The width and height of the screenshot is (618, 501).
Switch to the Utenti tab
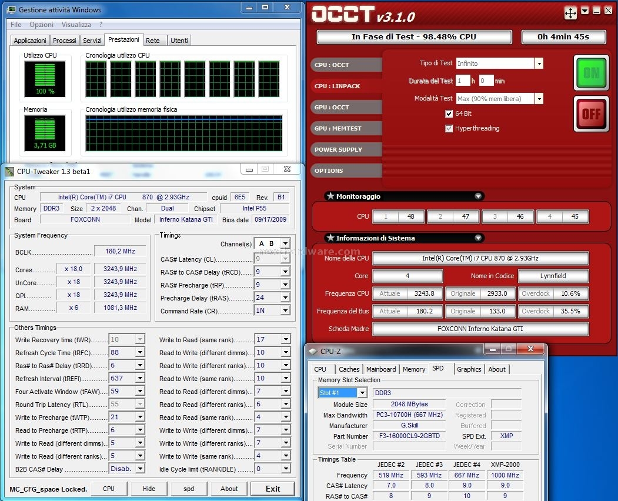(x=179, y=40)
